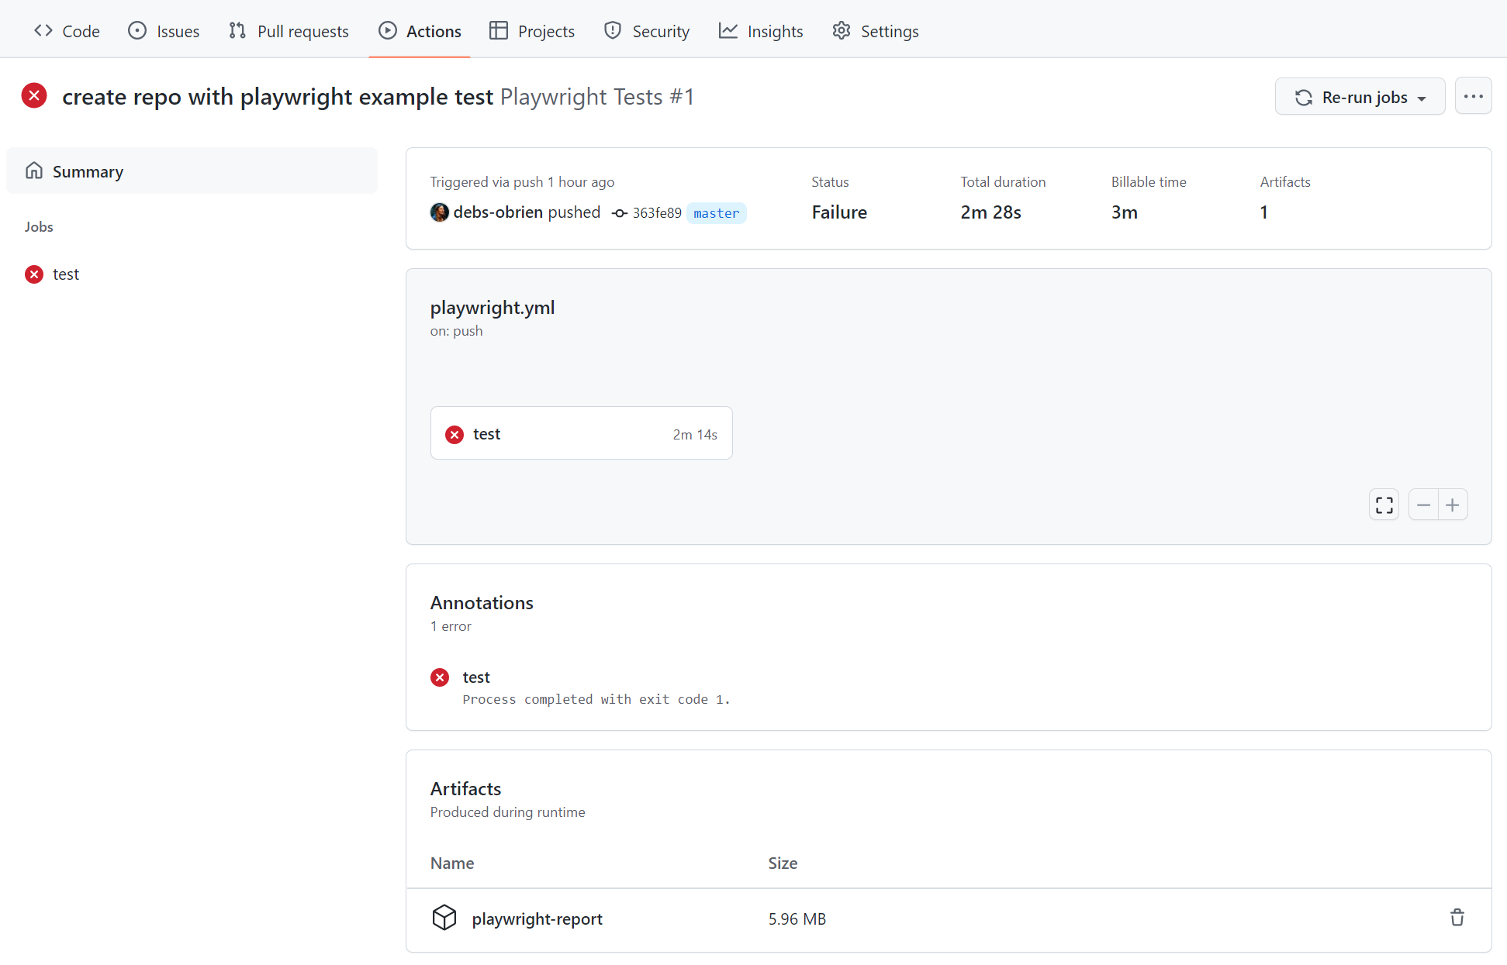This screenshot has height=965, width=1507.
Task: Open the Insights tab
Action: pyautogui.click(x=761, y=31)
